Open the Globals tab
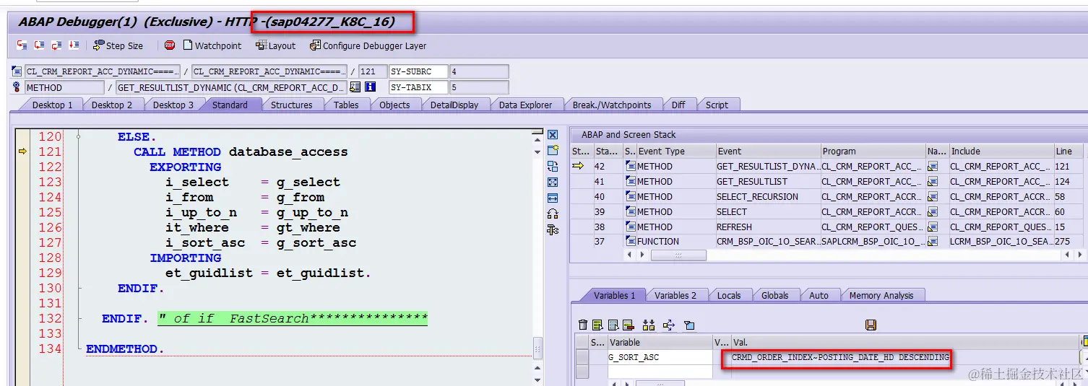 [774, 295]
